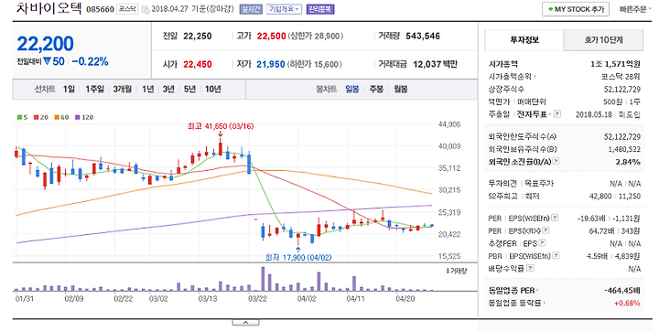Viewport: 659px width, 331px height.
Task: Click the -0.22% change percentage
Action: click(x=90, y=62)
